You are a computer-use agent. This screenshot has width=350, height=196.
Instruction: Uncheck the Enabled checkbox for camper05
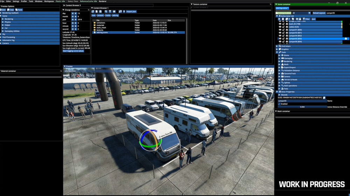pos(279,104)
